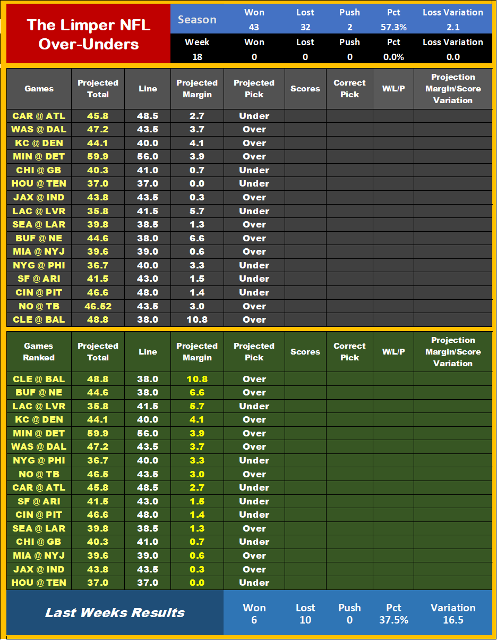Screen dimensions: 497x640
Task: Select the yellow 10.8 margin in the ranked table
Action: [x=197, y=379]
